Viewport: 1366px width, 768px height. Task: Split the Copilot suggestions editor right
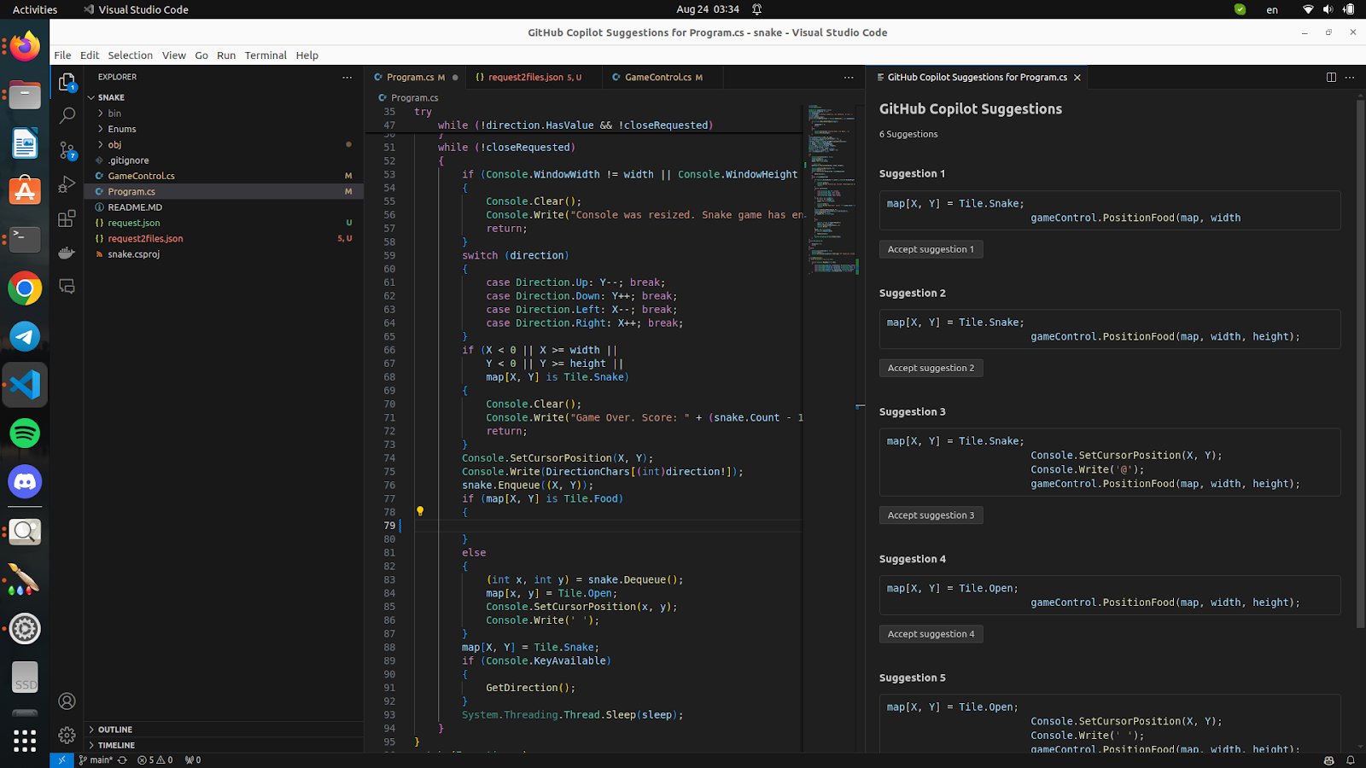coord(1331,77)
